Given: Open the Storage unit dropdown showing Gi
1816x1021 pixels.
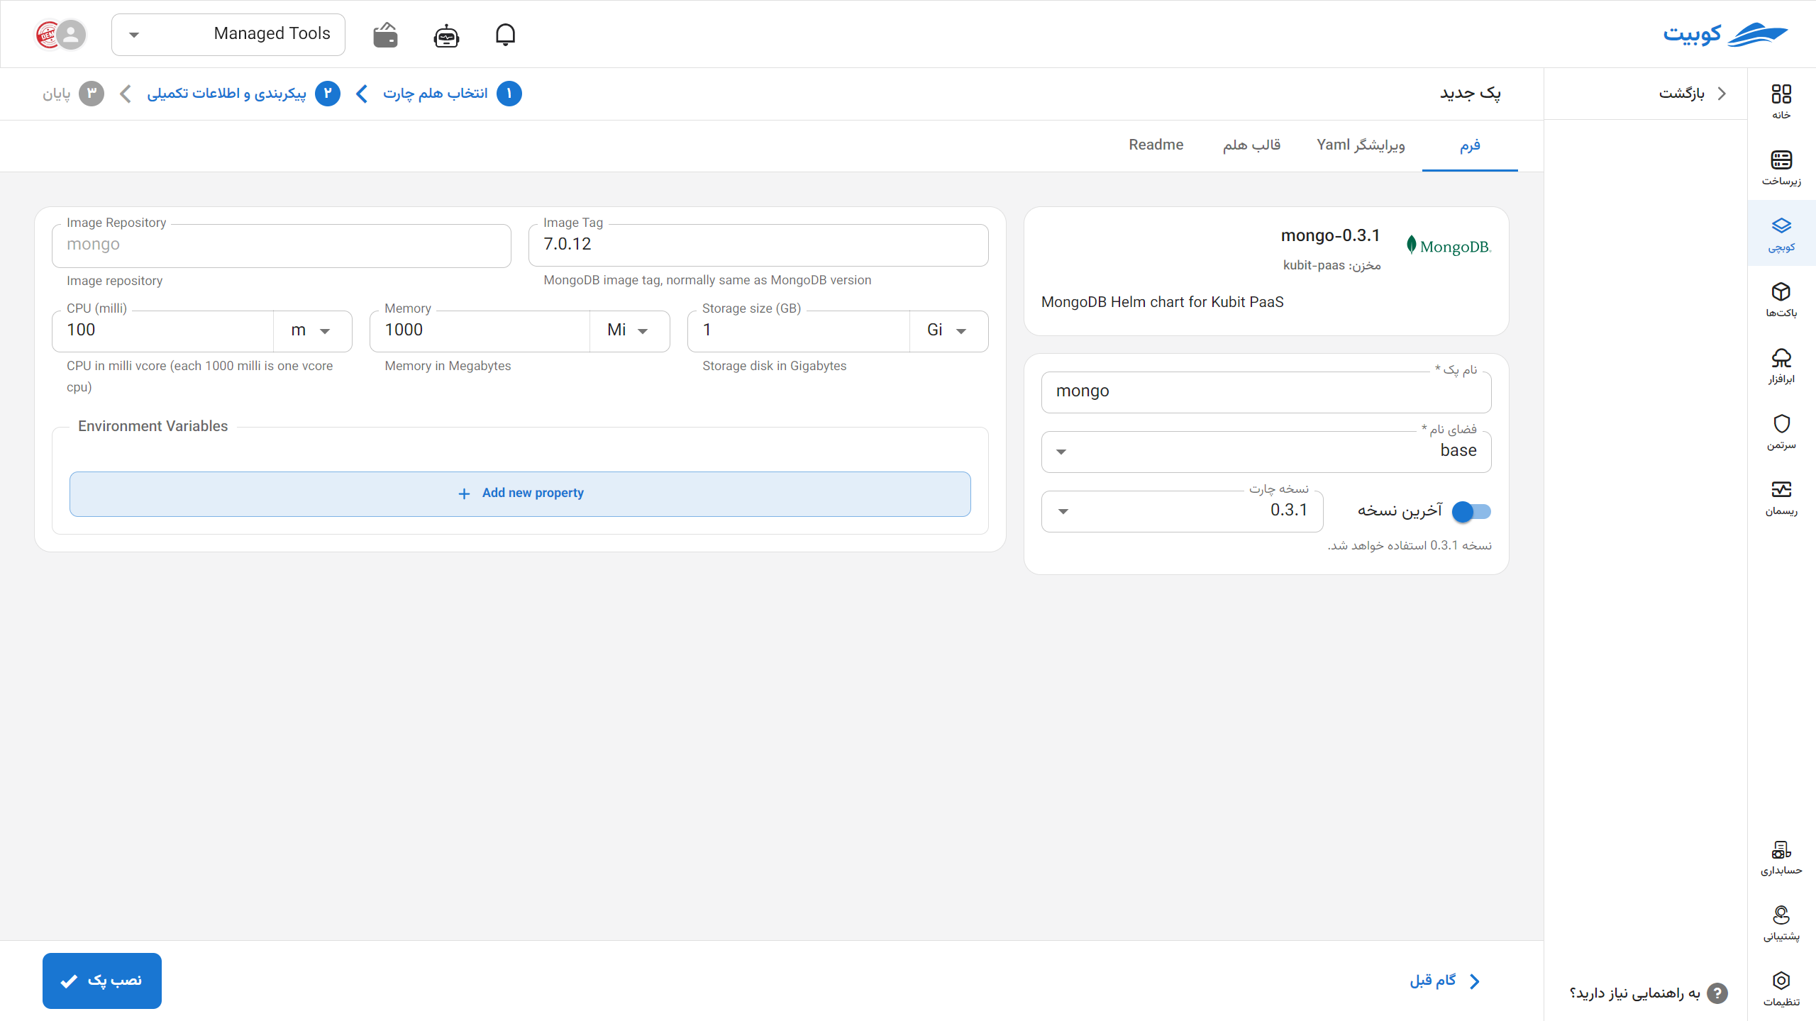Looking at the screenshot, I should click(948, 330).
